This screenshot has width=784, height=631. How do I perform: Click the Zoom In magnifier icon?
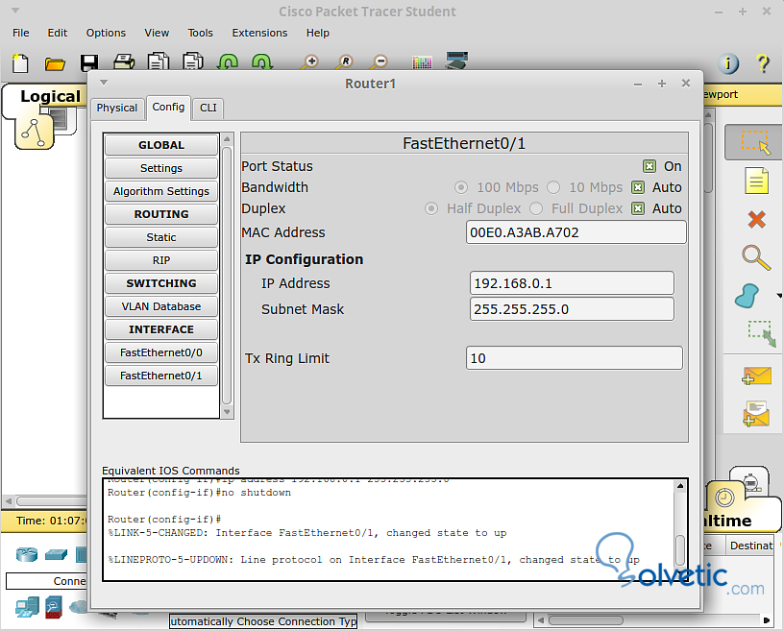(x=310, y=62)
